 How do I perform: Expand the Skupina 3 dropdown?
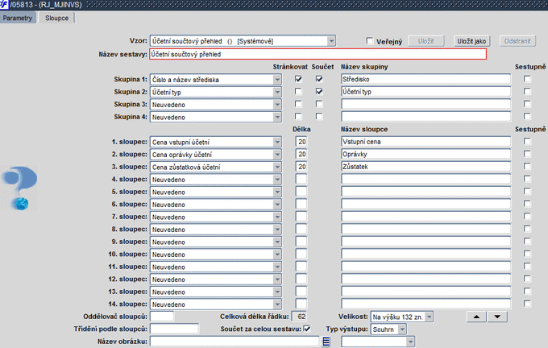pos(276,105)
